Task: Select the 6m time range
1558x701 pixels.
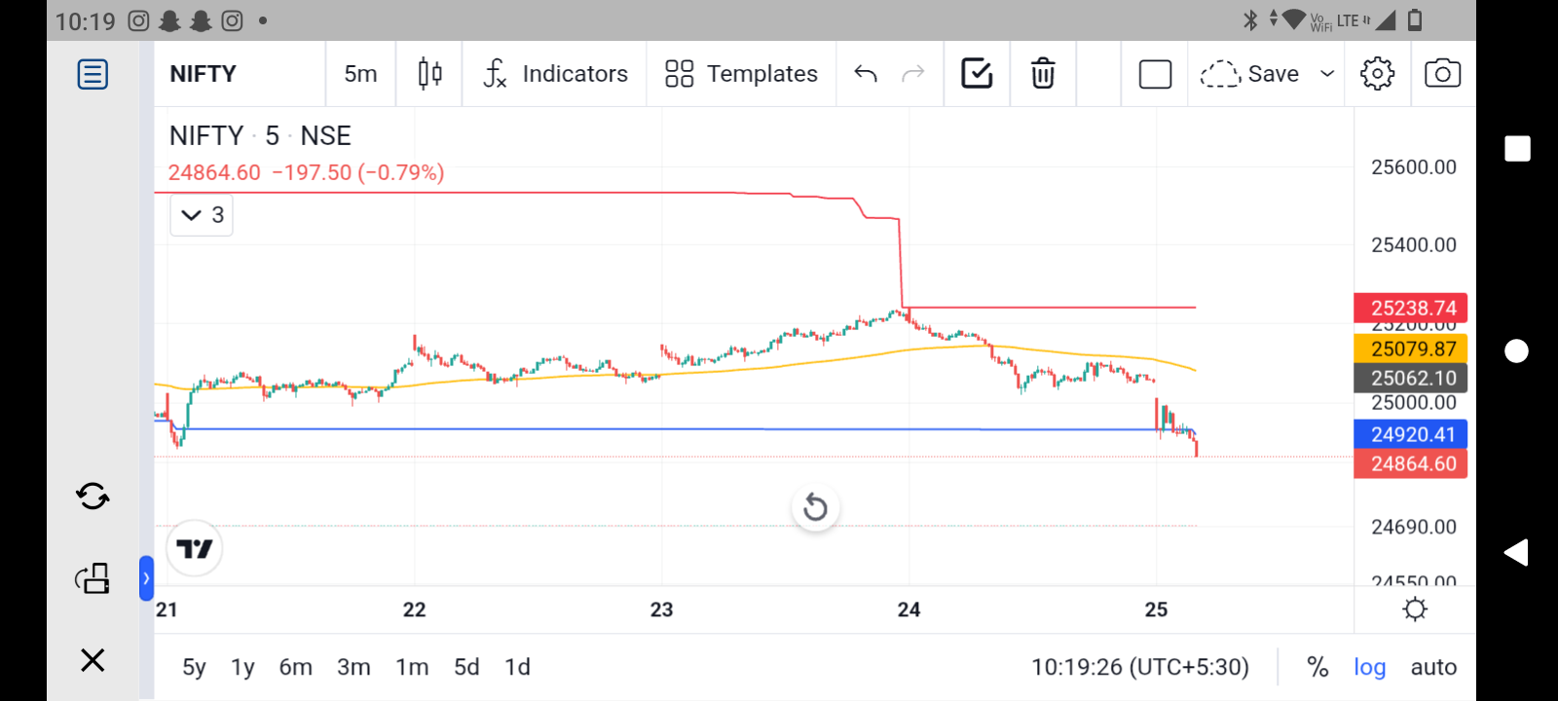Action: pos(296,667)
